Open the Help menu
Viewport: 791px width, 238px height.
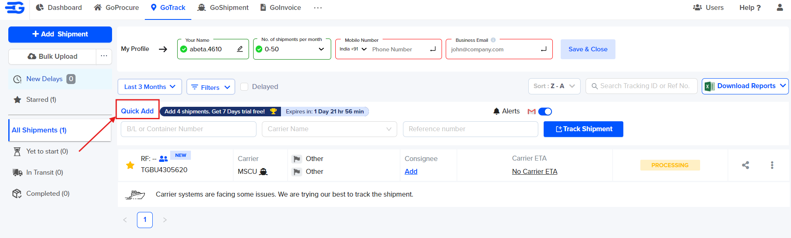(x=750, y=7)
